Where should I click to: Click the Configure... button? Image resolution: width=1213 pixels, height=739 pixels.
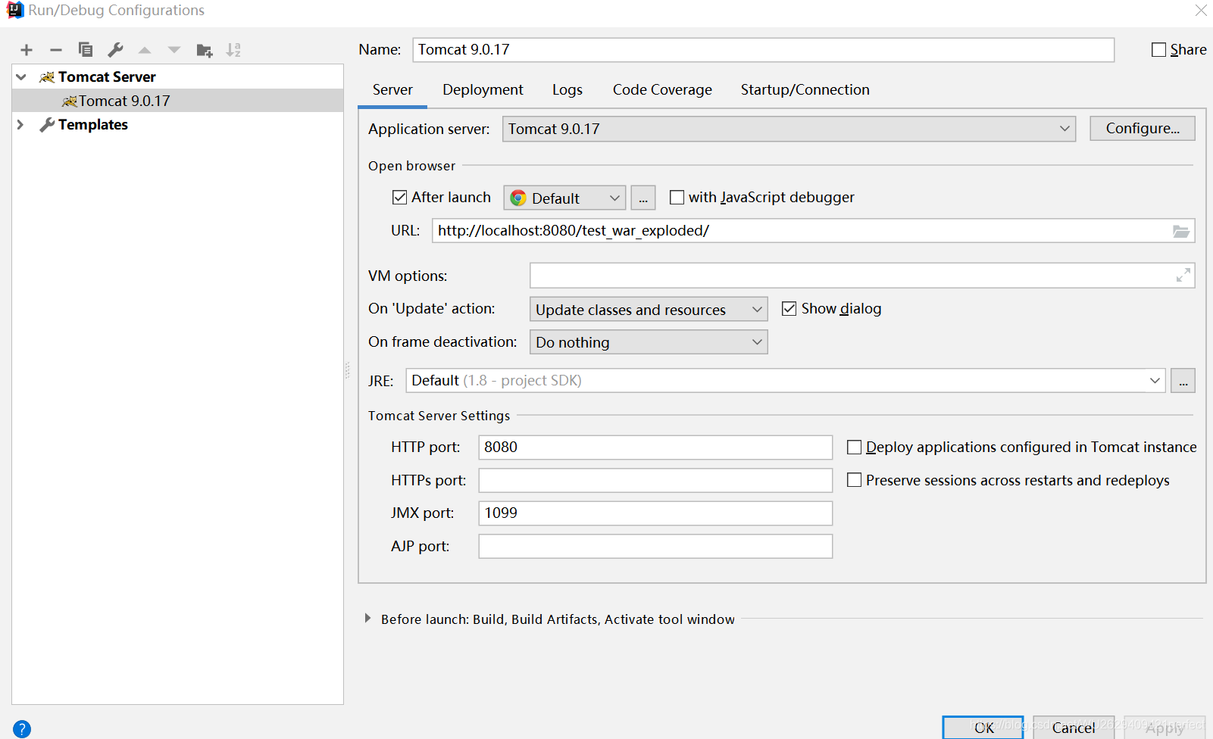click(1143, 129)
